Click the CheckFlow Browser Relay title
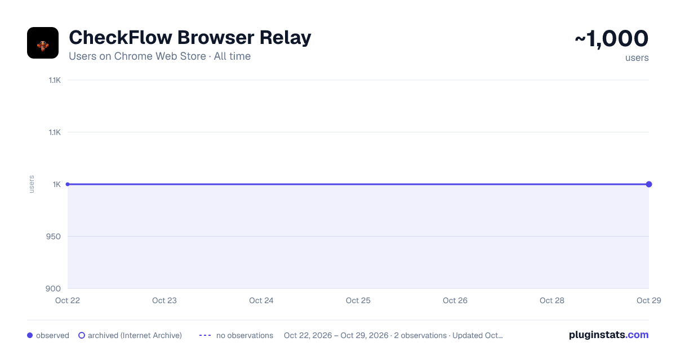Screen dimensions: 676x355 190,38
